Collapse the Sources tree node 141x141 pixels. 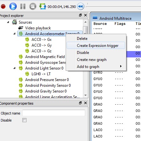[x=8, y=22]
